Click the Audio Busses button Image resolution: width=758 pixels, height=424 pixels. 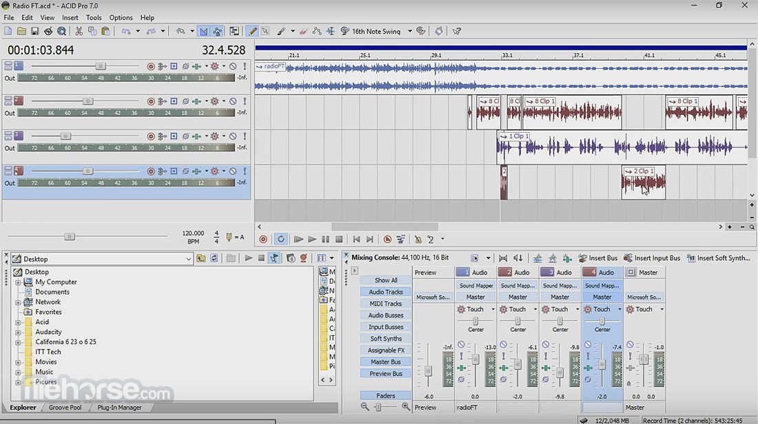386,315
